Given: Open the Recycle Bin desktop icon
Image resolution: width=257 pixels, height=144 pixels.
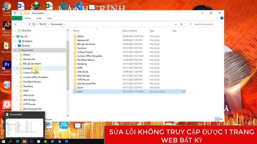Looking at the screenshot, I should coord(7,86).
